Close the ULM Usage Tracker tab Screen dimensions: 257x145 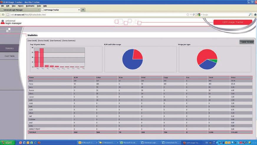(x=79, y=10)
